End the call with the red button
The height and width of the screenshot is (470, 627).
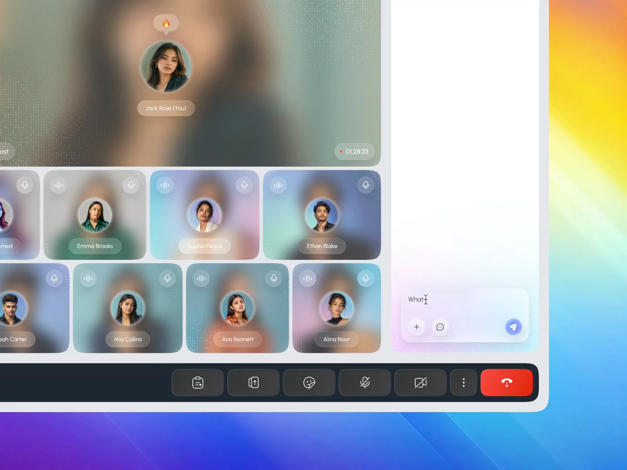coord(507,383)
